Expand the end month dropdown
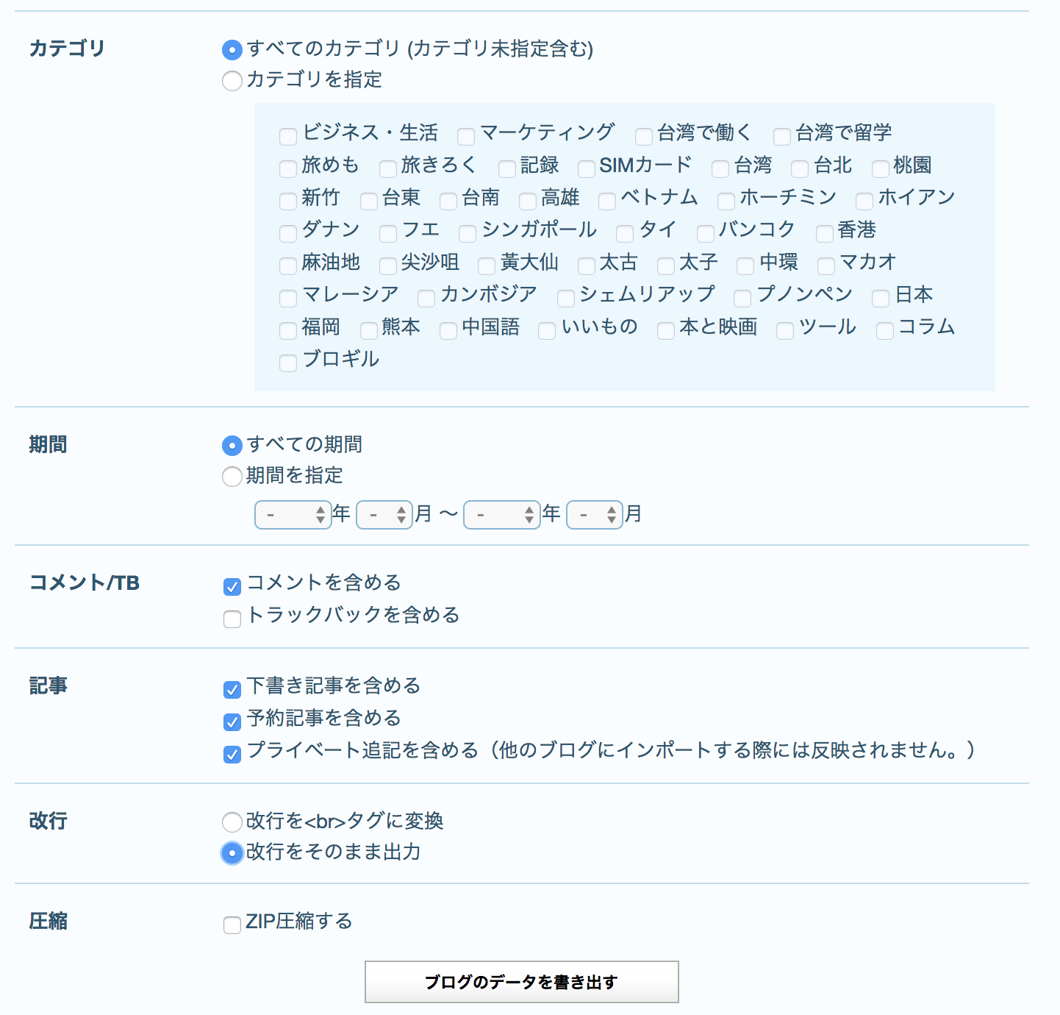1060x1015 pixels. point(595,515)
